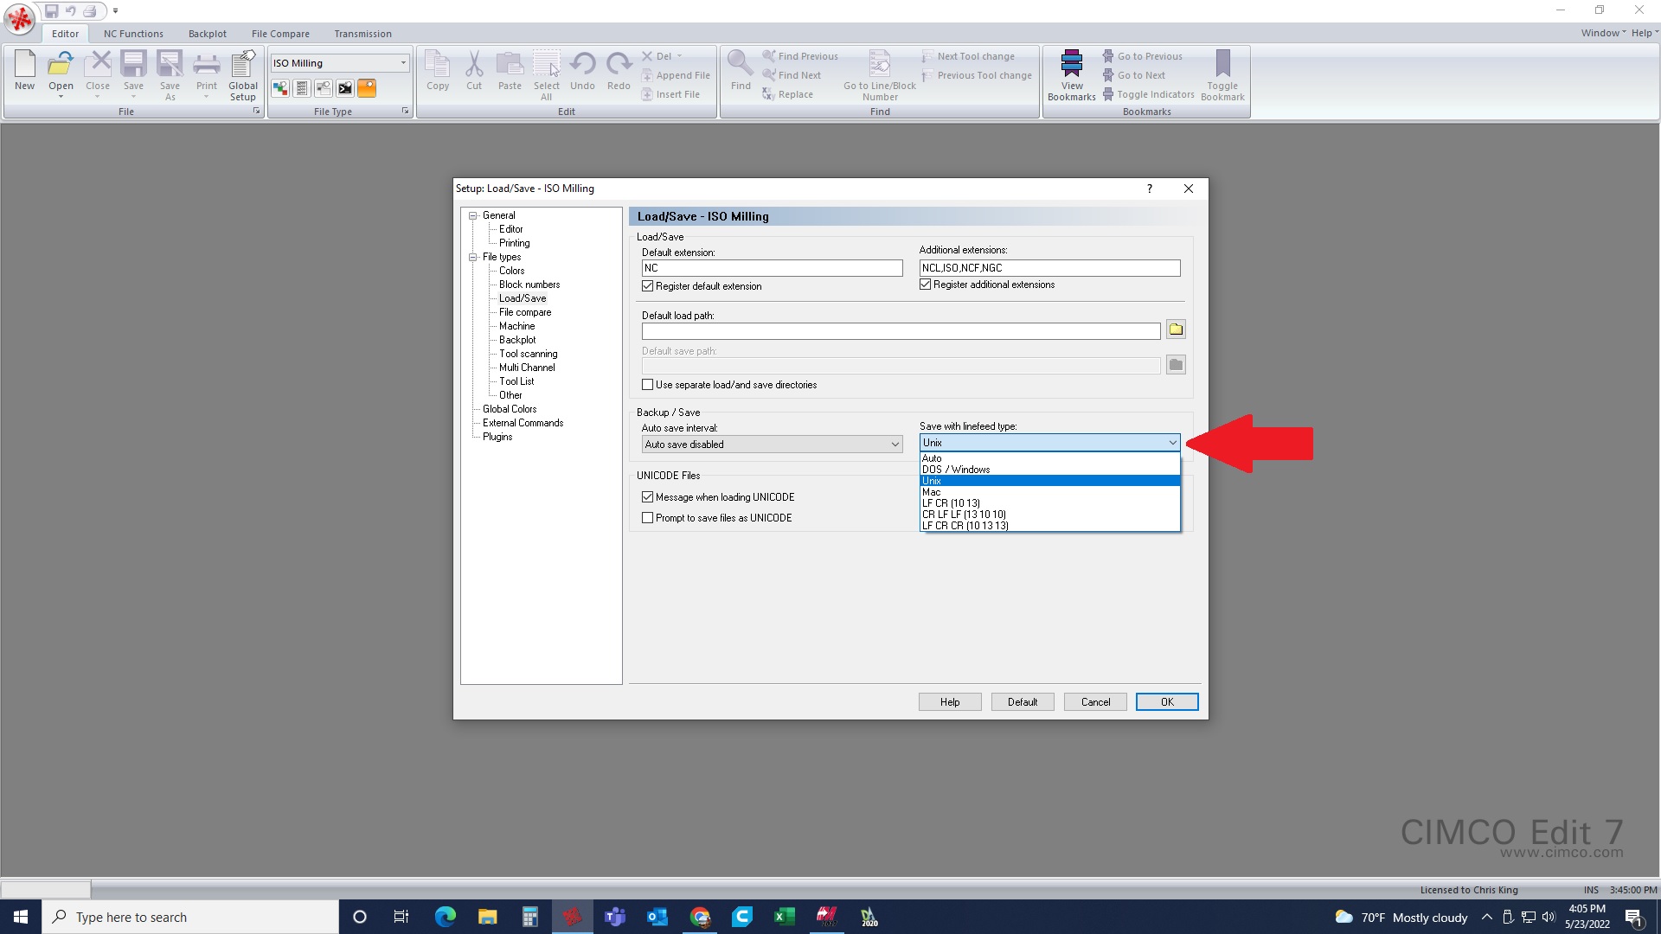Click the OK button
1661x934 pixels.
[1167, 702]
